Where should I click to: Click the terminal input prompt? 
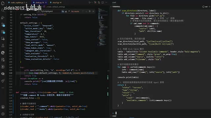(x=116, y=113)
